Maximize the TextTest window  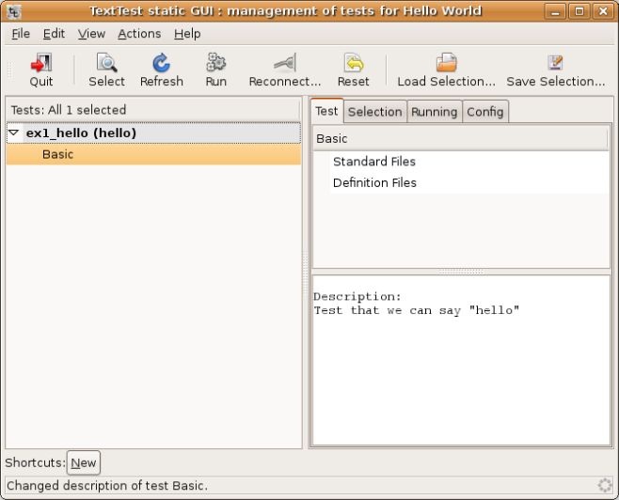coord(579,11)
